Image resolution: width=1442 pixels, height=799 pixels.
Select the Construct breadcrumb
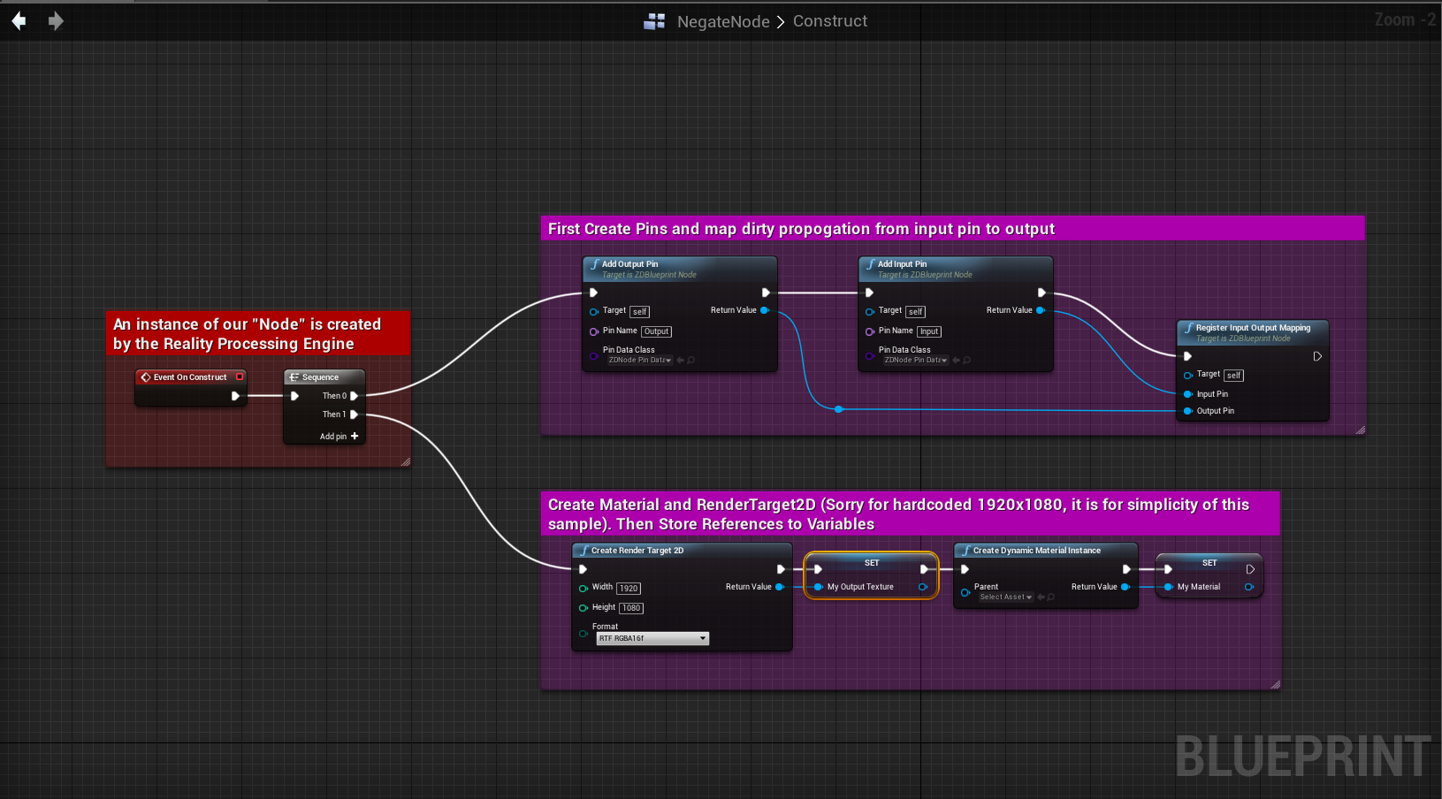click(x=829, y=21)
